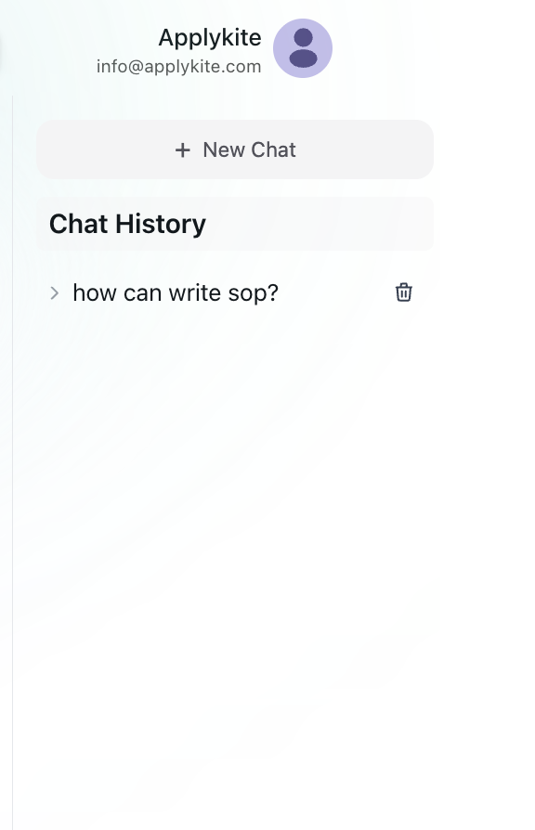
Task: Click the plus icon in New Chat
Action: coord(183,150)
